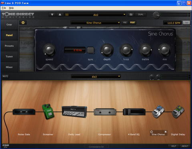
Task: Toggle the MUTE button
Action: (5, 76)
